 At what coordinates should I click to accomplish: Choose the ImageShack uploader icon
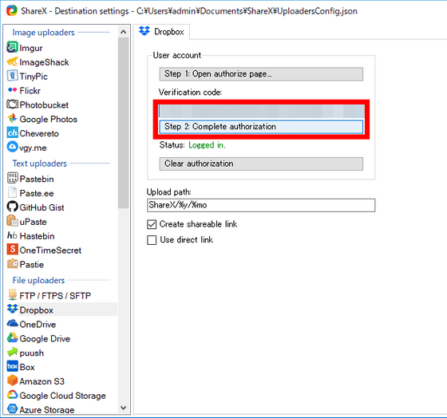[12, 61]
